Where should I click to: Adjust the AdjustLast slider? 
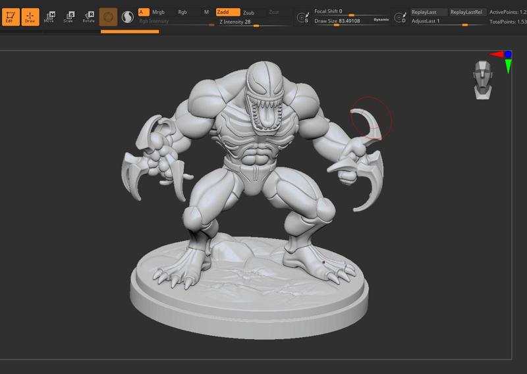tap(447, 22)
